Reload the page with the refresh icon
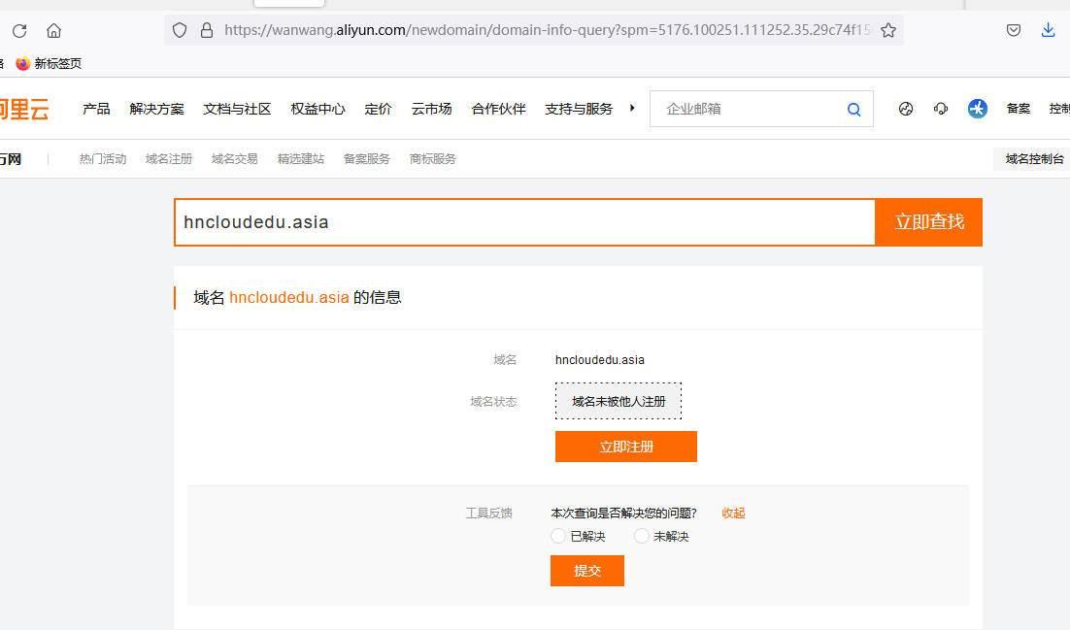 coord(19,31)
